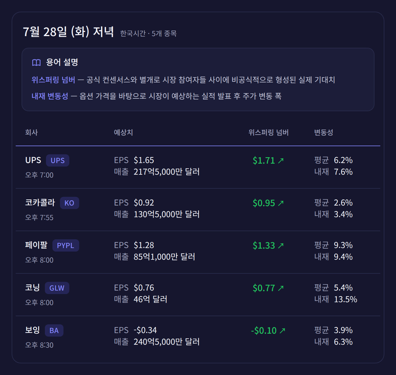Select the BA ticker badge
Viewport: 396px width, 375px height.
click(54, 330)
